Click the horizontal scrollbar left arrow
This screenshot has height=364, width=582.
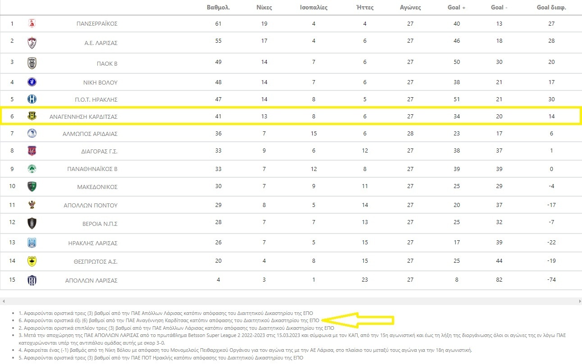3,301
